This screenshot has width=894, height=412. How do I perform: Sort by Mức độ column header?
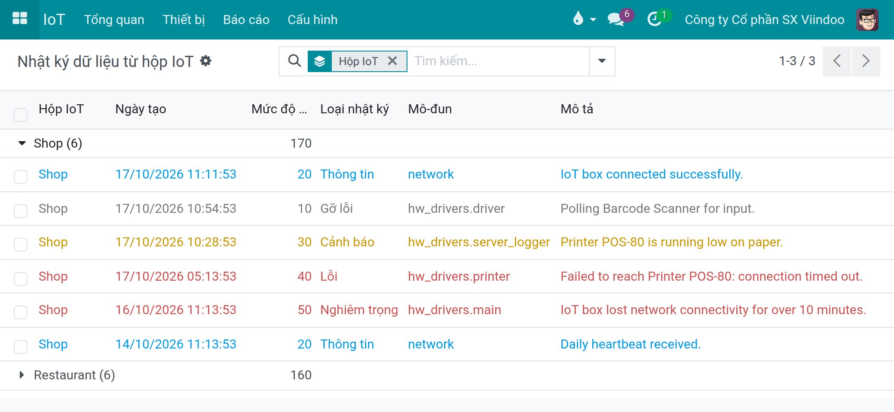279,109
